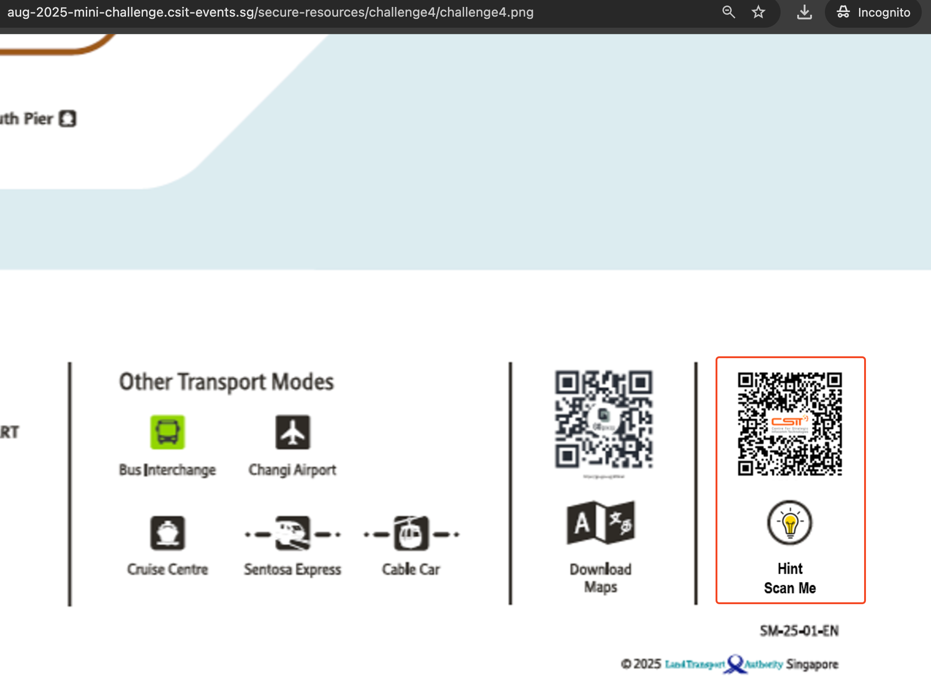The width and height of the screenshot is (931, 696).
Task: Open the browser downloads icon
Action: (x=805, y=12)
